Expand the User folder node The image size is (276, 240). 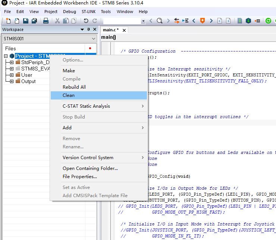12,75
